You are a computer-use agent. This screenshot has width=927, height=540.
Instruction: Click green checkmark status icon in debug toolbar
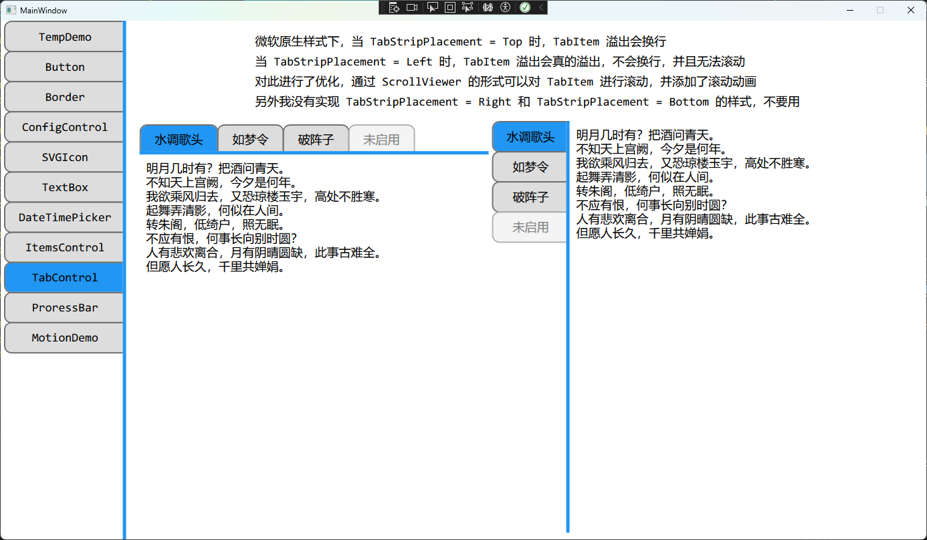tap(525, 7)
